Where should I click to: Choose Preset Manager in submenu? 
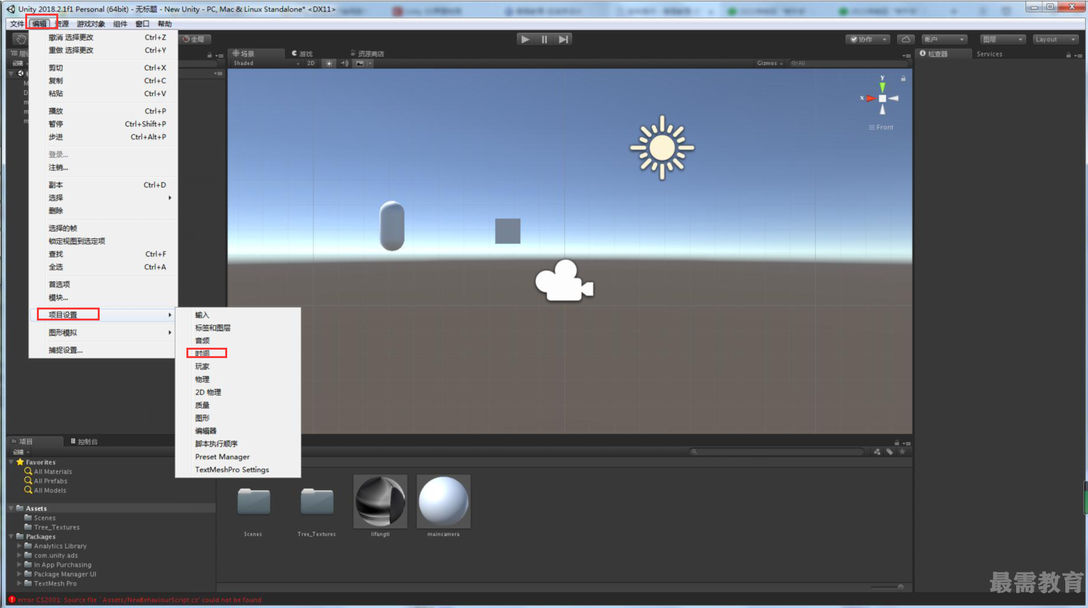238,457
